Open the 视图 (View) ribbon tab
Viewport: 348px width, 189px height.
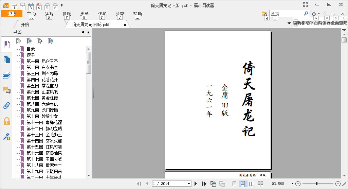point(67,14)
